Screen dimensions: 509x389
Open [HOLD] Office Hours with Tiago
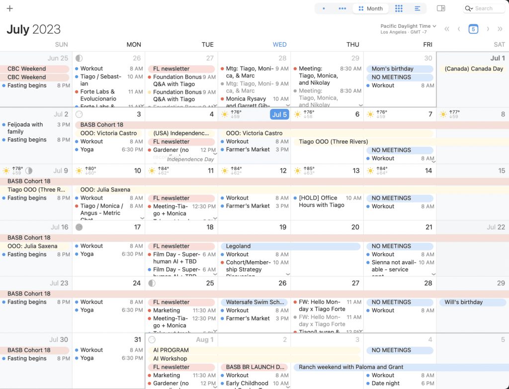point(327,201)
